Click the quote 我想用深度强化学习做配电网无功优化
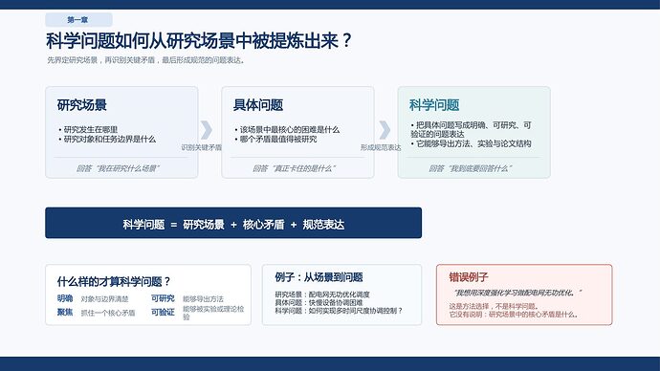 coord(517,293)
